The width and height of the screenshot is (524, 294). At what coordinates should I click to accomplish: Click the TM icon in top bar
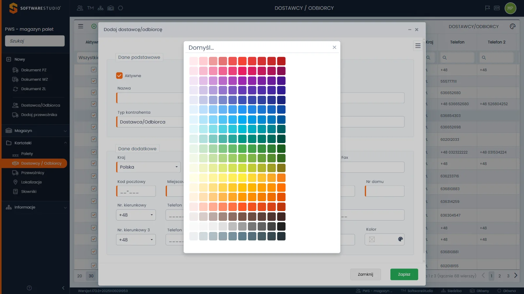90,8
